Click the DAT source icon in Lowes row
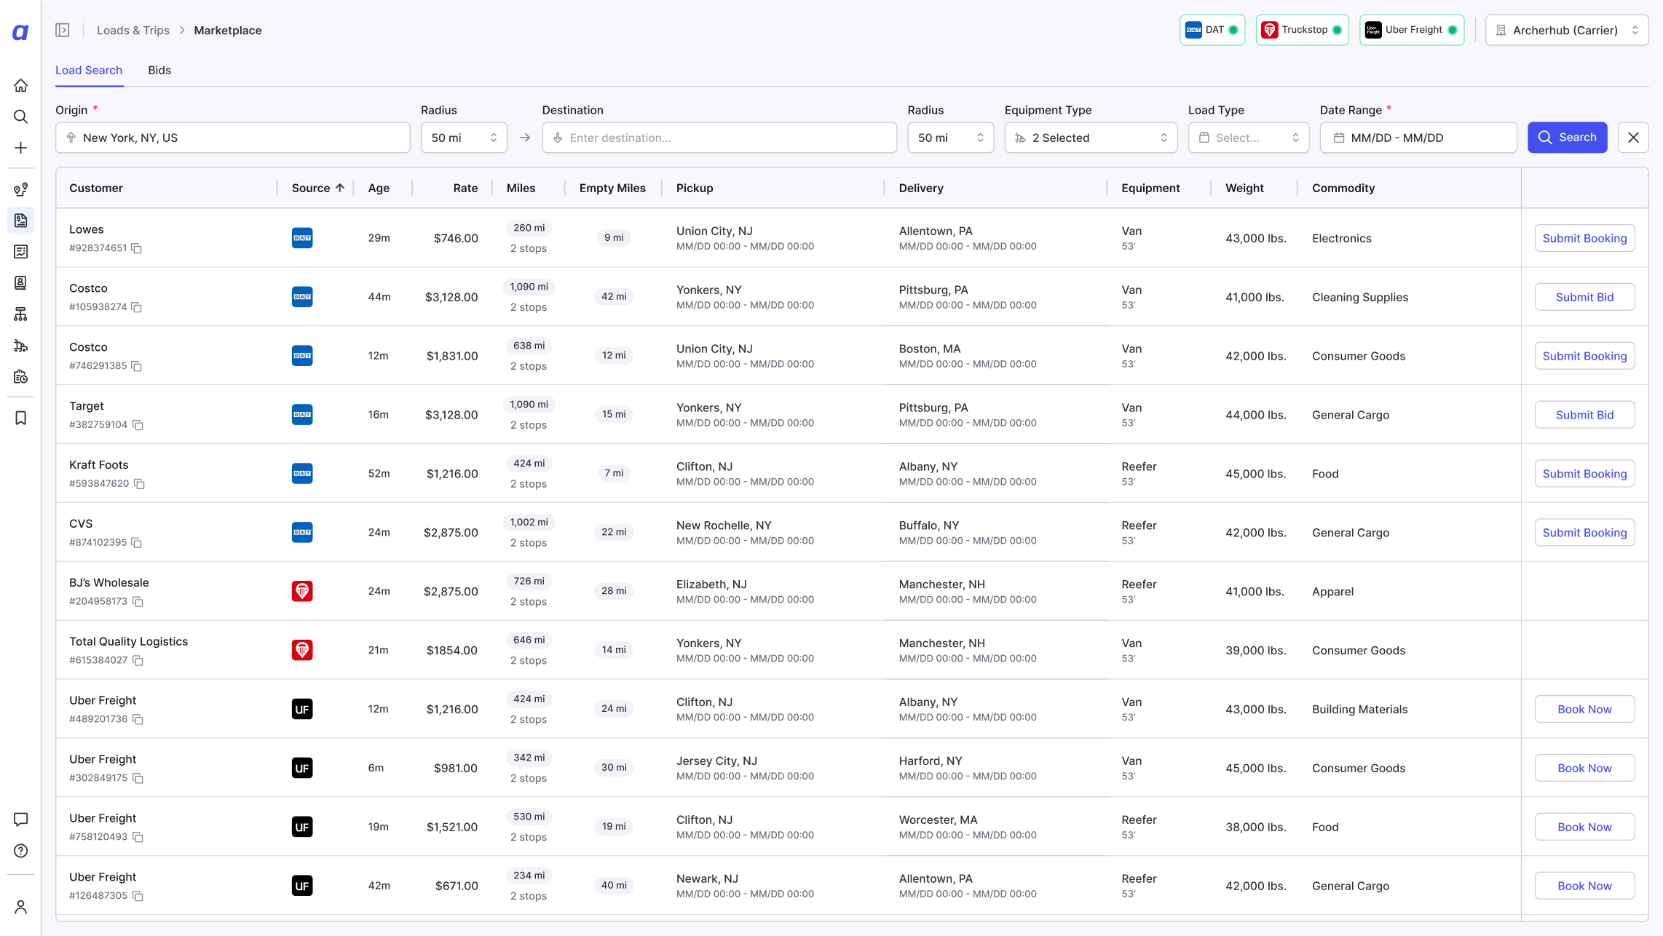 coord(302,238)
